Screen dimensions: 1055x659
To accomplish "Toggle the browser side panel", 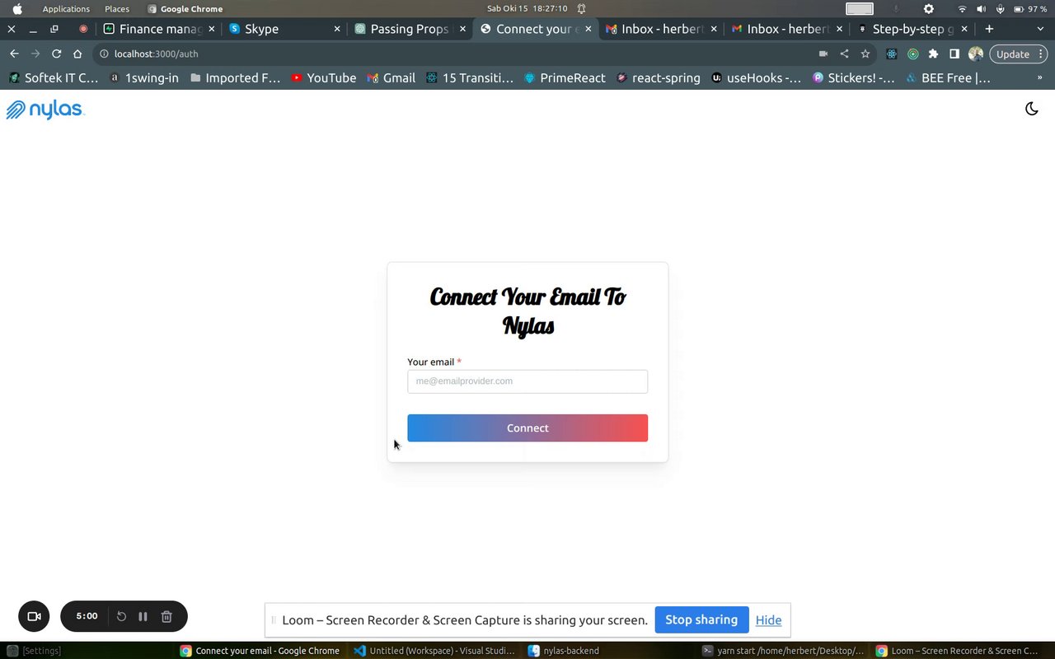I will 954,54.
